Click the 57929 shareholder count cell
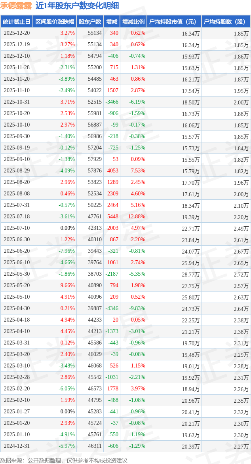This screenshot has height=464, width=251. tap(95, 159)
